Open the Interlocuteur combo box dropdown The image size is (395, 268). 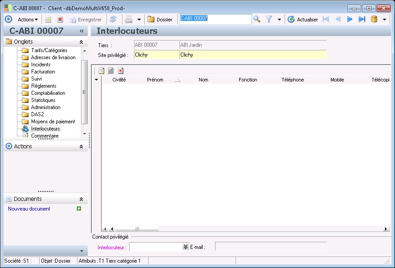point(186,247)
